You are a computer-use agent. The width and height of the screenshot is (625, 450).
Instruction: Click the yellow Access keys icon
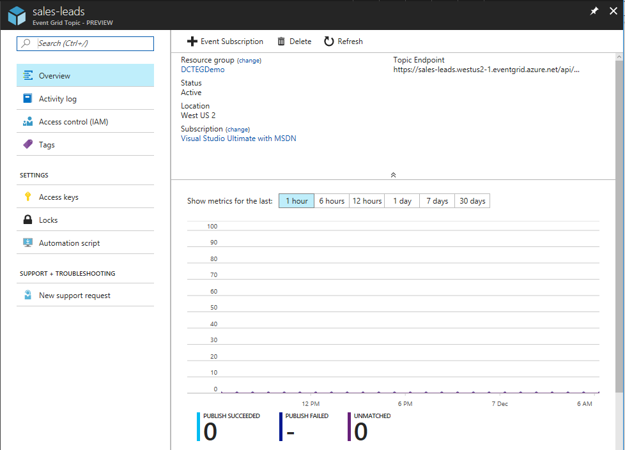click(x=27, y=197)
